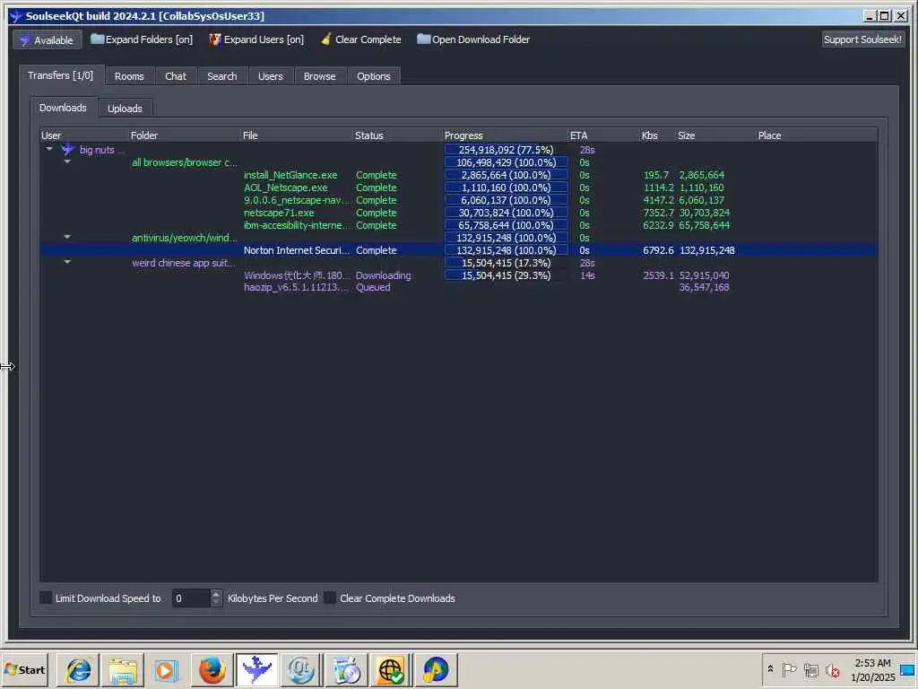Open Internet Explorer from the taskbar

pyautogui.click(x=79, y=669)
